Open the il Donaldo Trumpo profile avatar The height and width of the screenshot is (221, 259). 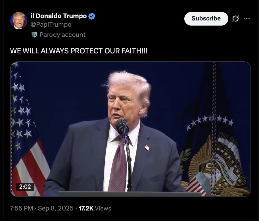coord(19,20)
